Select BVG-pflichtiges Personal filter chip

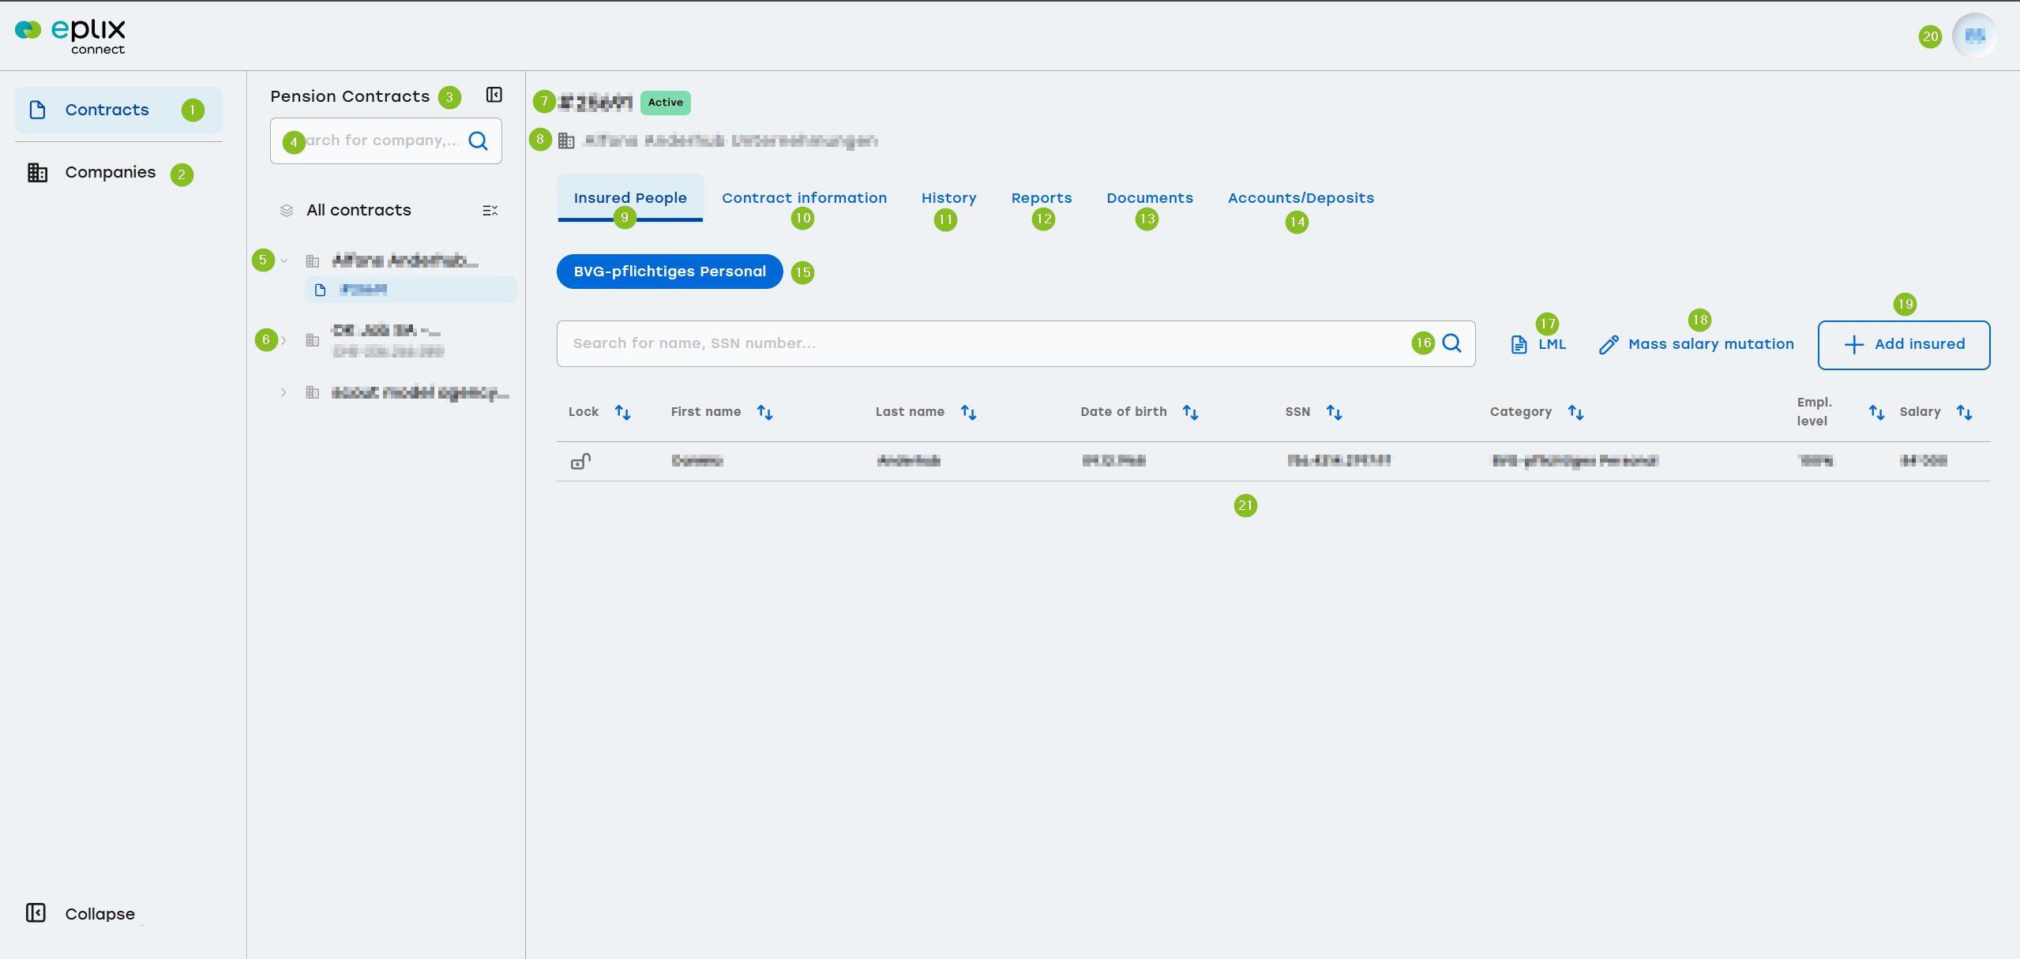click(x=670, y=272)
